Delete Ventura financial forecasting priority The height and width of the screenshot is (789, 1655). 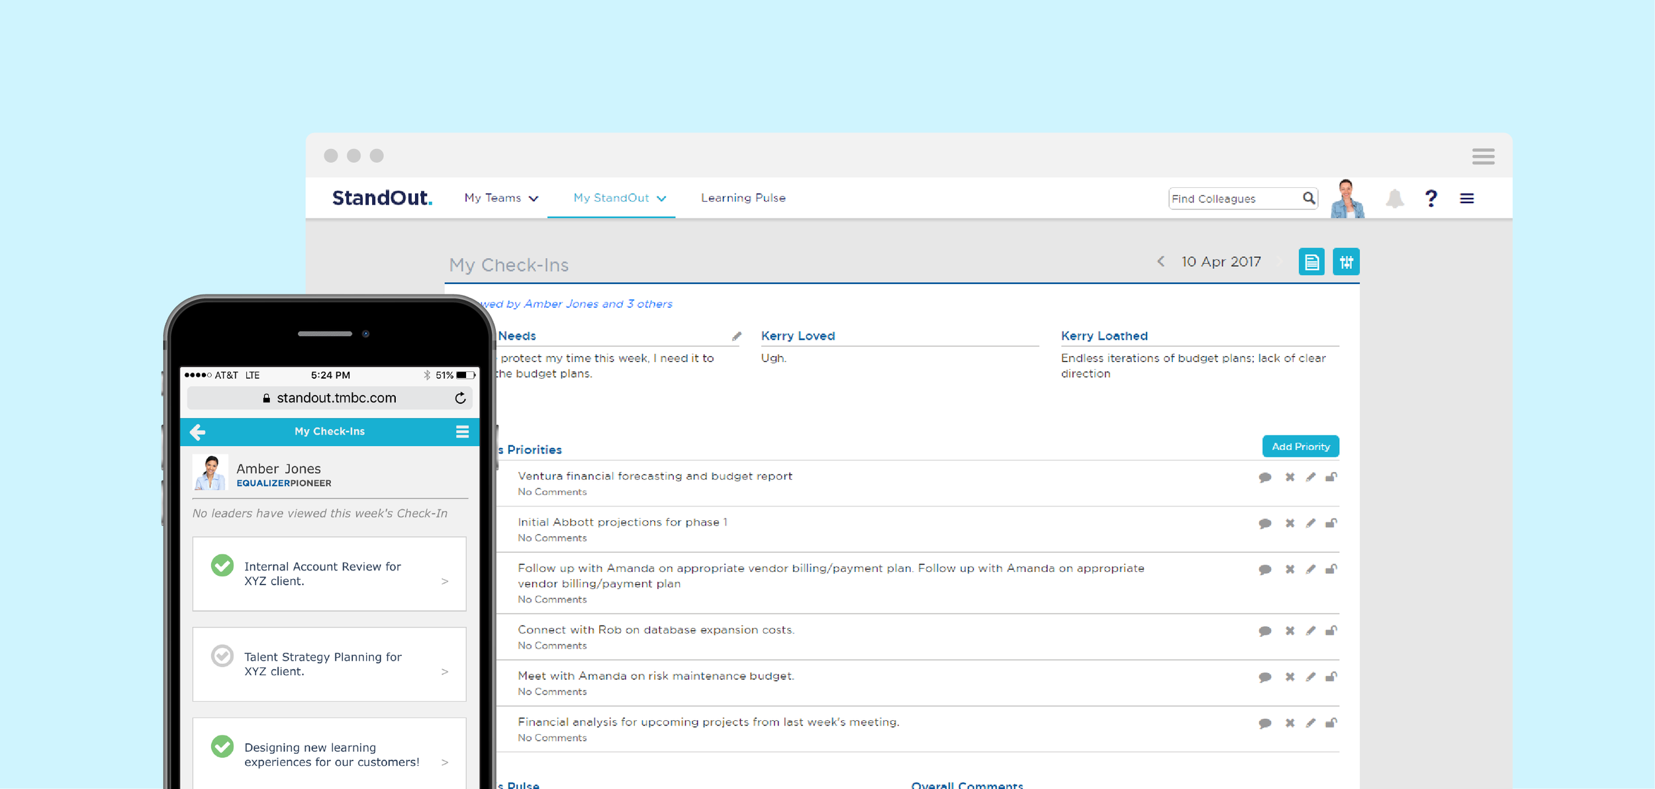point(1290,477)
